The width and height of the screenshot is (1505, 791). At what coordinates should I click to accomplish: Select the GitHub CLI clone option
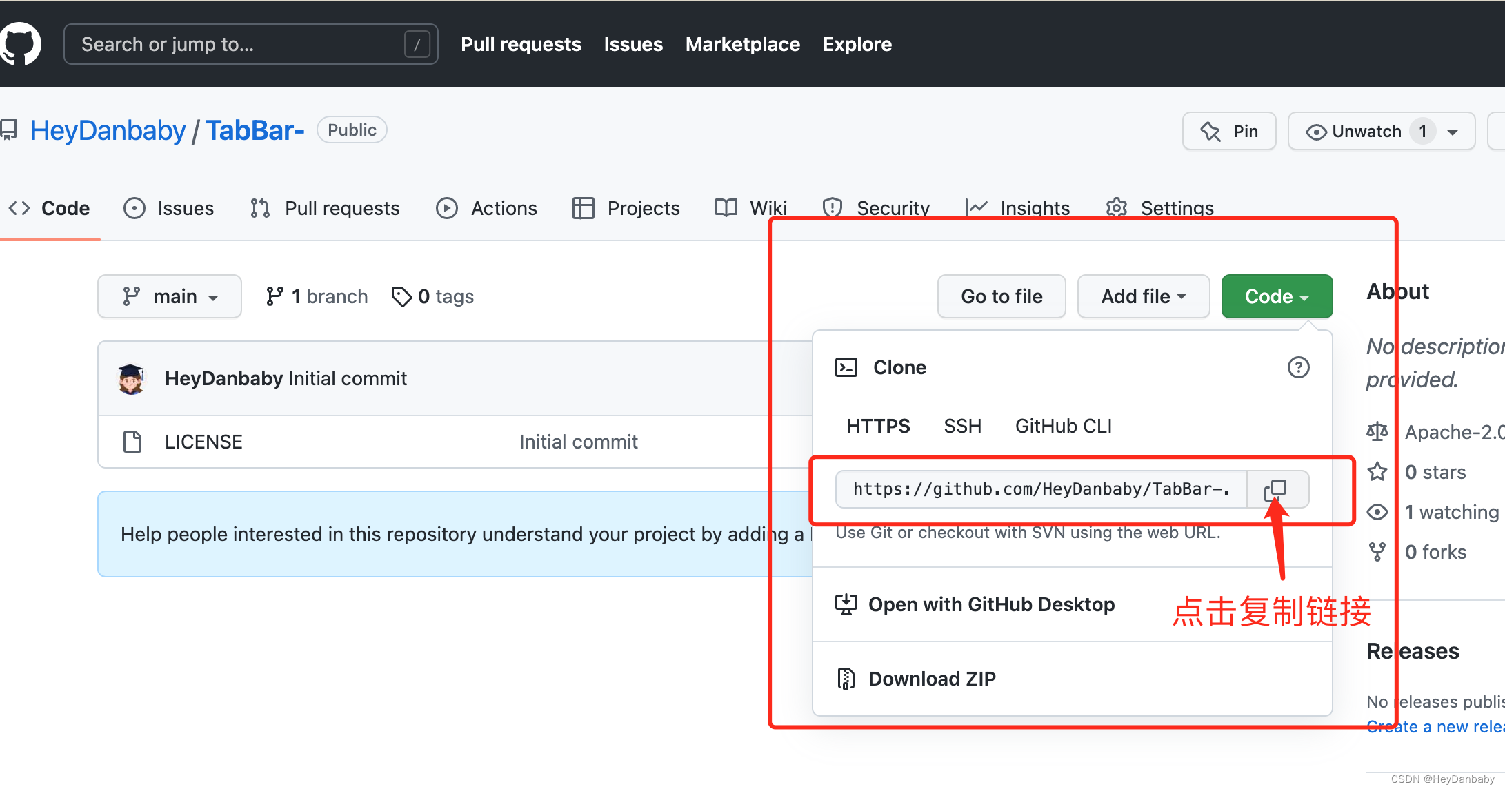(1063, 426)
